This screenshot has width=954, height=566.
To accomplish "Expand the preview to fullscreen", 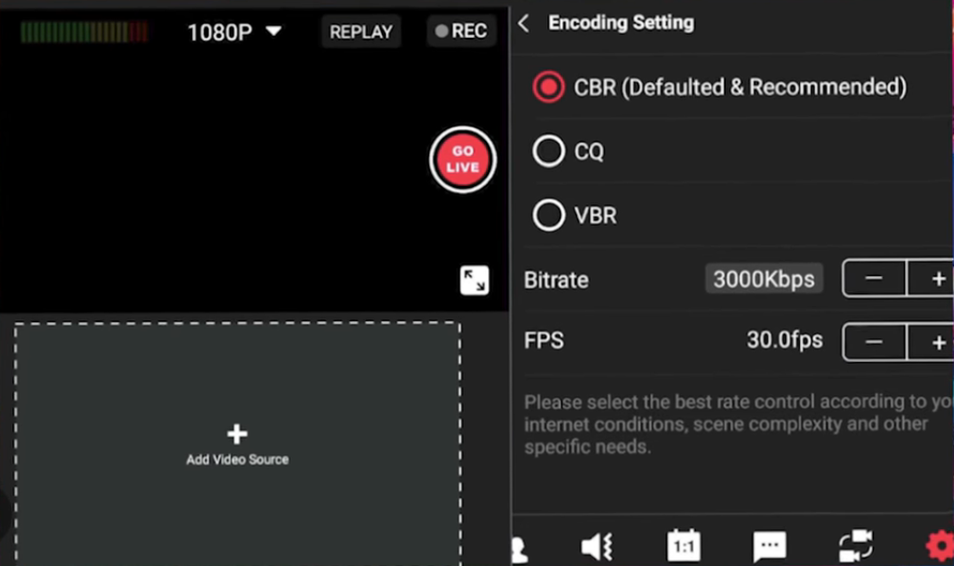I will coord(475,281).
